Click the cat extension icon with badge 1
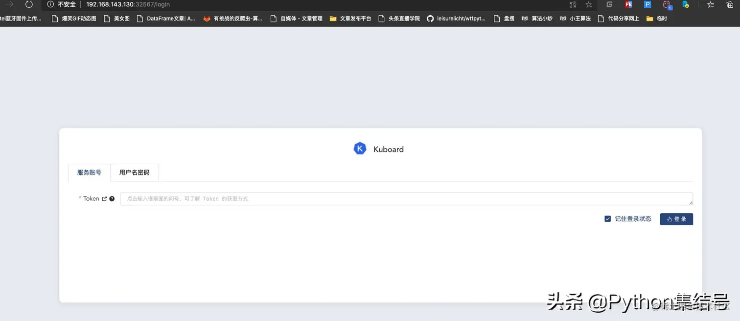The image size is (740, 321). [667, 4]
